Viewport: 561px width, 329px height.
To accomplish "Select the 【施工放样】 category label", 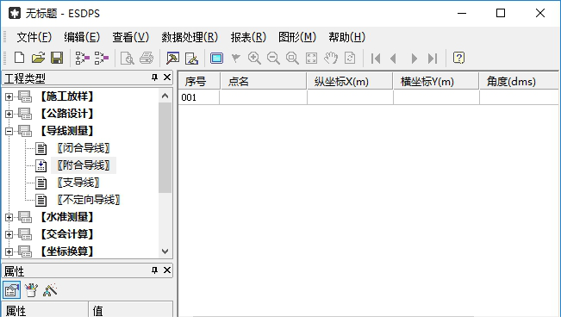I will [67, 96].
